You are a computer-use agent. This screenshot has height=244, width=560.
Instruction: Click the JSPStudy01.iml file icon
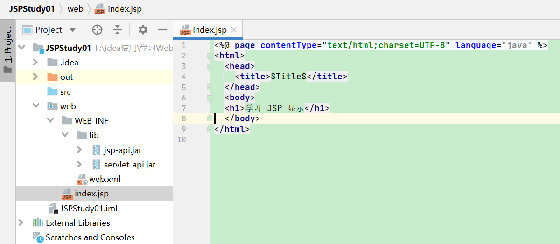pos(53,208)
